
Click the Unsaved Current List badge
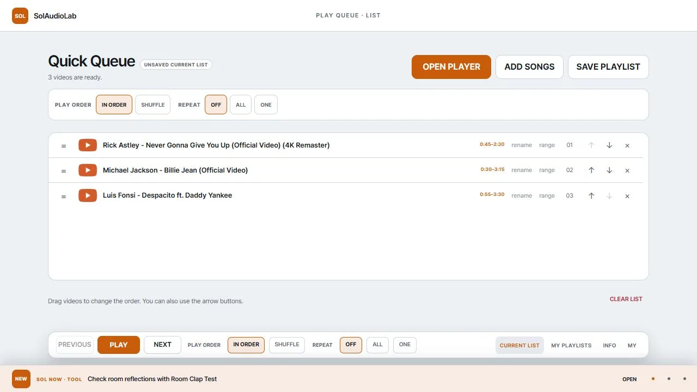176,65
